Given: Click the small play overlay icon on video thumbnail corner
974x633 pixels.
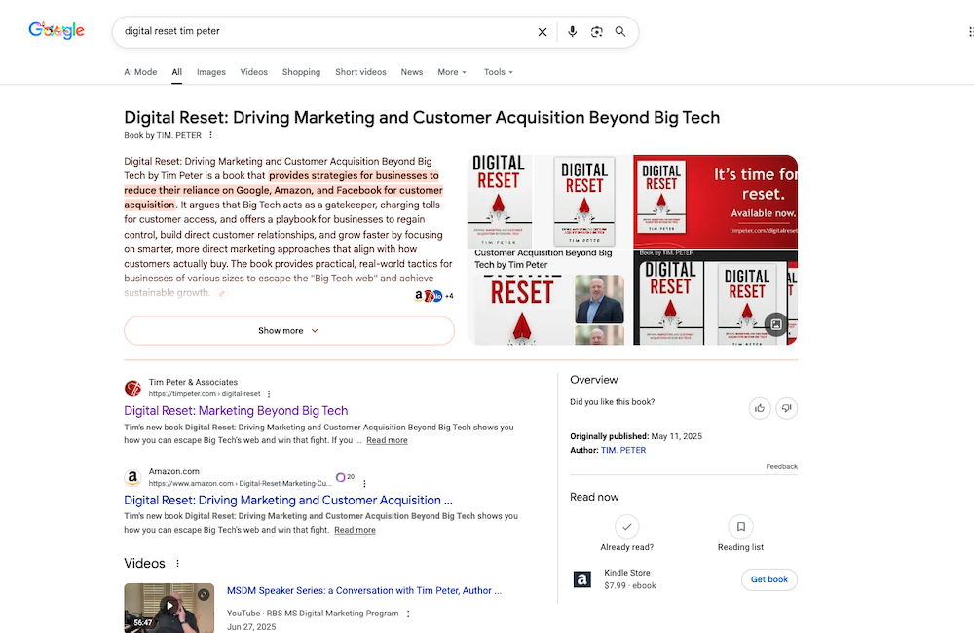Looking at the screenshot, I should coord(204,594).
